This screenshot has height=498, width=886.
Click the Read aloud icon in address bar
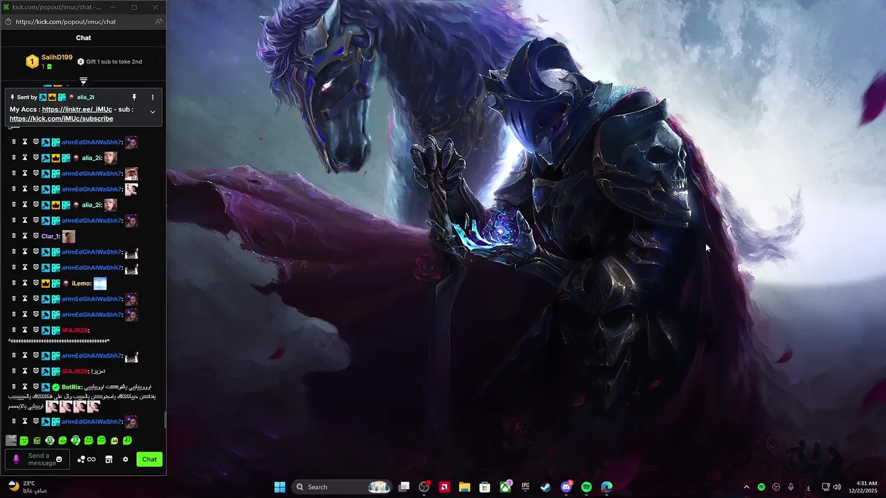click(x=159, y=21)
